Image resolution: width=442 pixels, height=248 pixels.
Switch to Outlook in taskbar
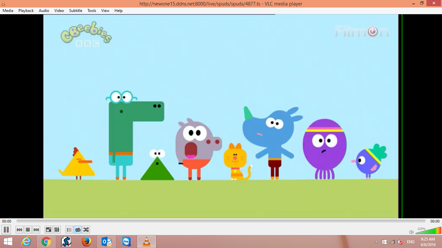pos(106,242)
